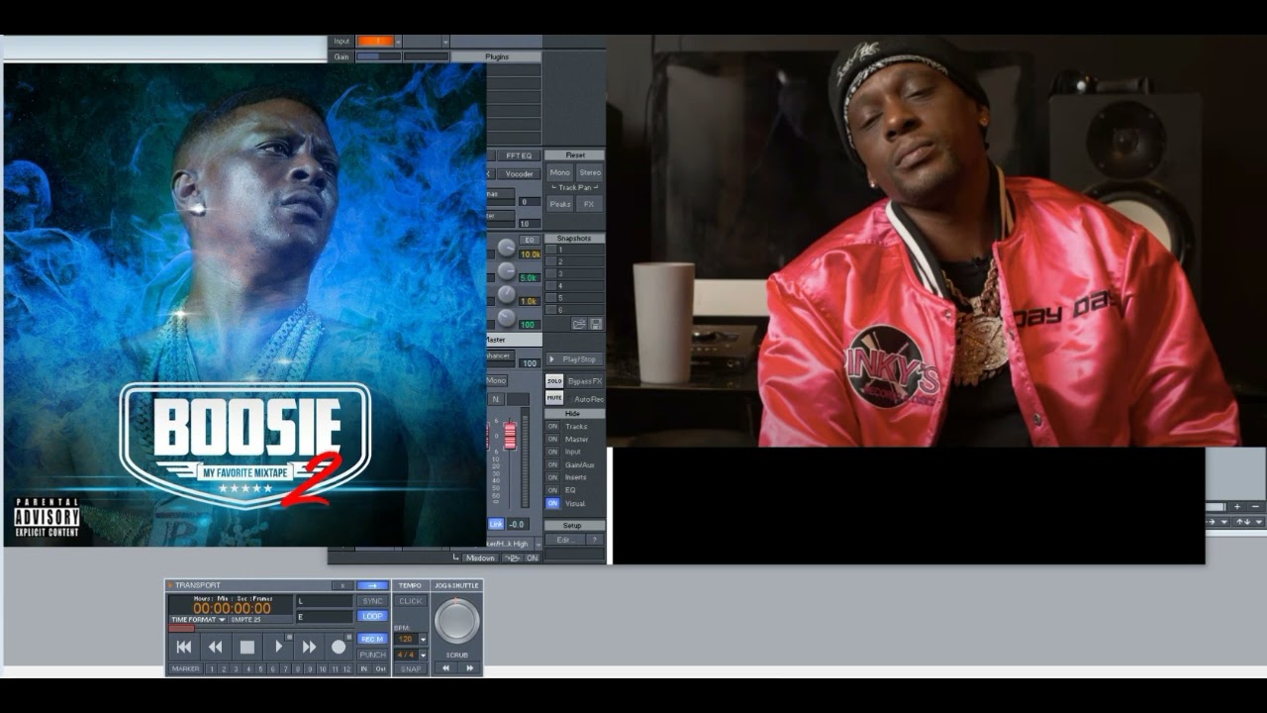Image resolution: width=1267 pixels, height=713 pixels.
Task: Click the load icon beside Mixdown
Action: (511, 558)
